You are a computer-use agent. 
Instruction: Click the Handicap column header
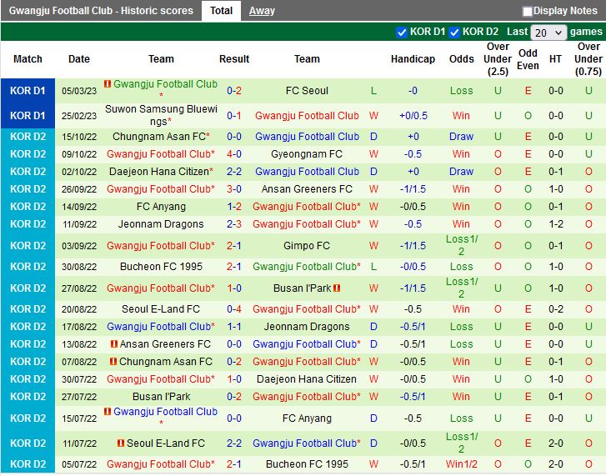(413, 59)
